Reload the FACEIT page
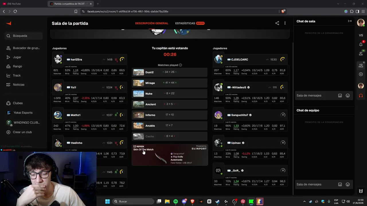The height and width of the screenshot is (206, 367). tap(15, 11)
